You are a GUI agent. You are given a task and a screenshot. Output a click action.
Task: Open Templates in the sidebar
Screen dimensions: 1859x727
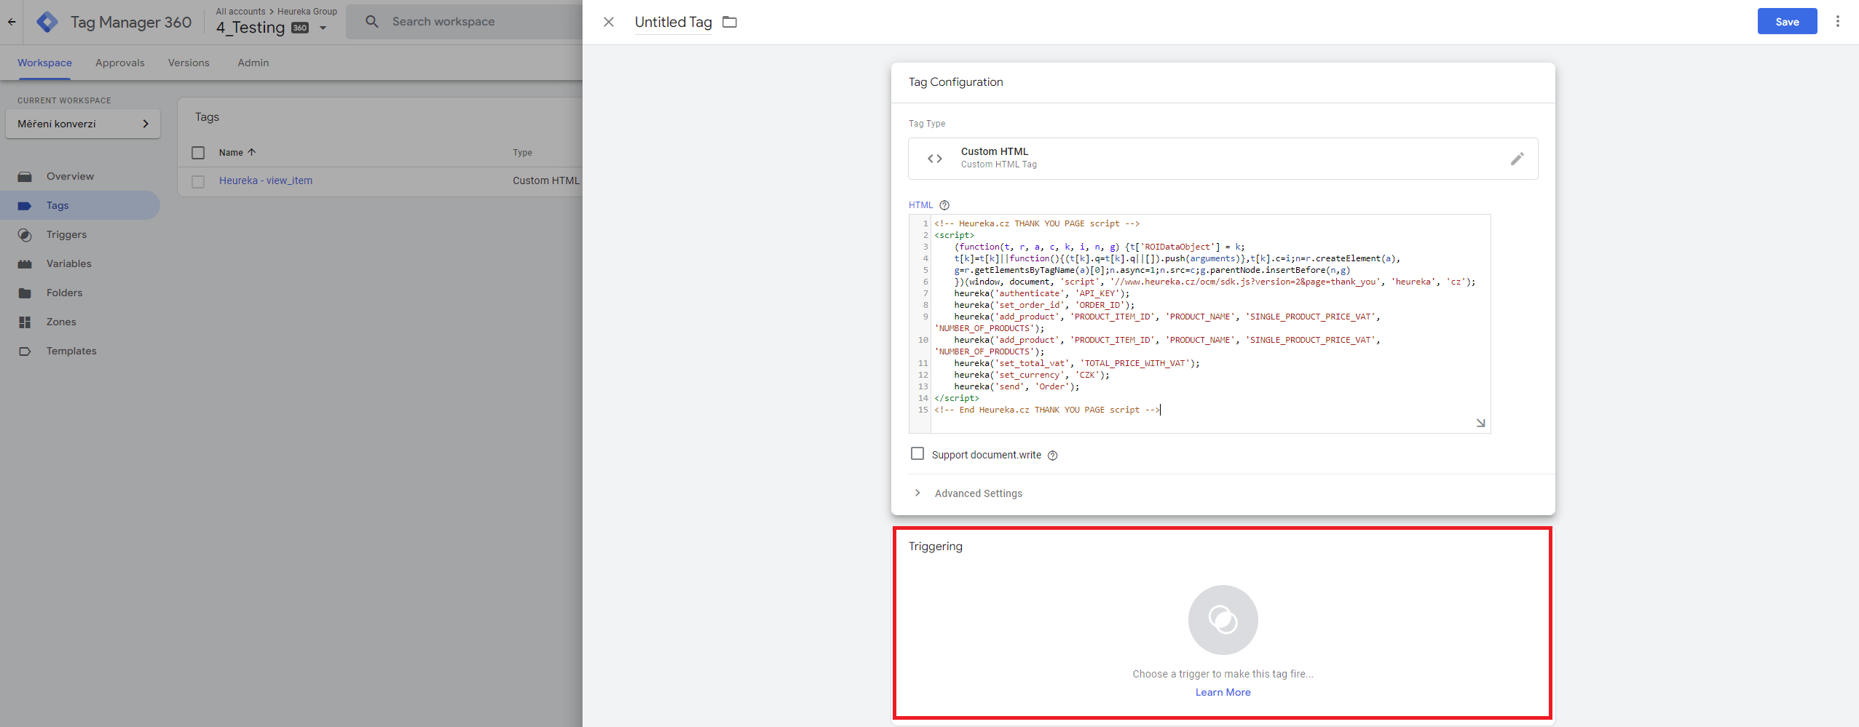coord(71,351)
